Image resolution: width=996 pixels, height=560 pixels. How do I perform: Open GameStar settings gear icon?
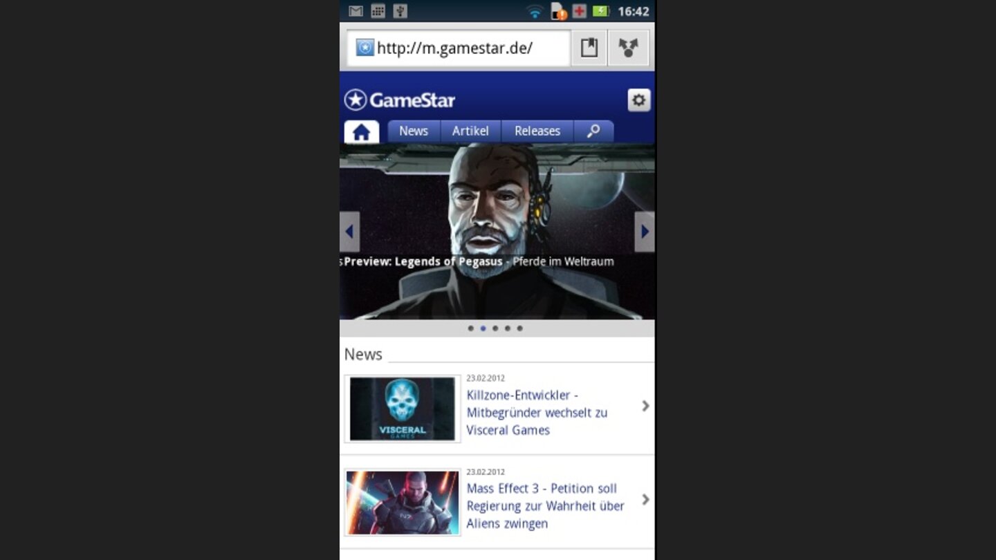tap(638, 100)
